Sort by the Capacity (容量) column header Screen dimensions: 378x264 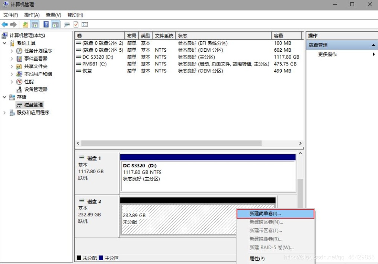(286, 36)
